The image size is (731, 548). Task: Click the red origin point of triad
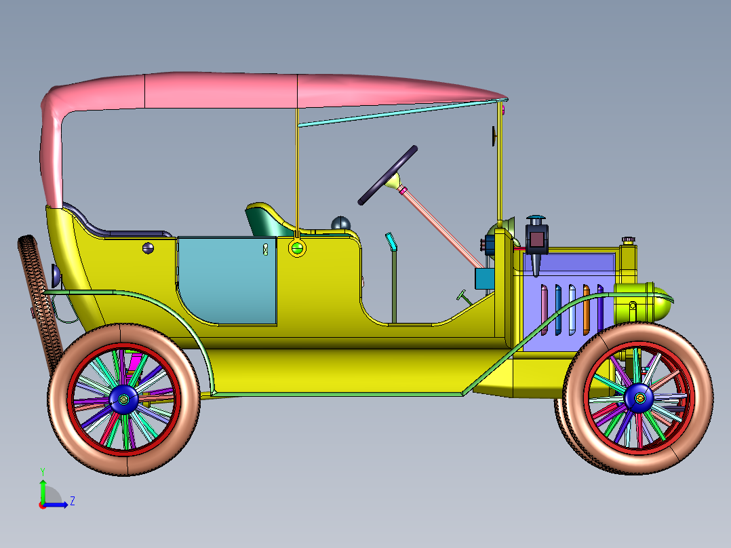[43, 505]
